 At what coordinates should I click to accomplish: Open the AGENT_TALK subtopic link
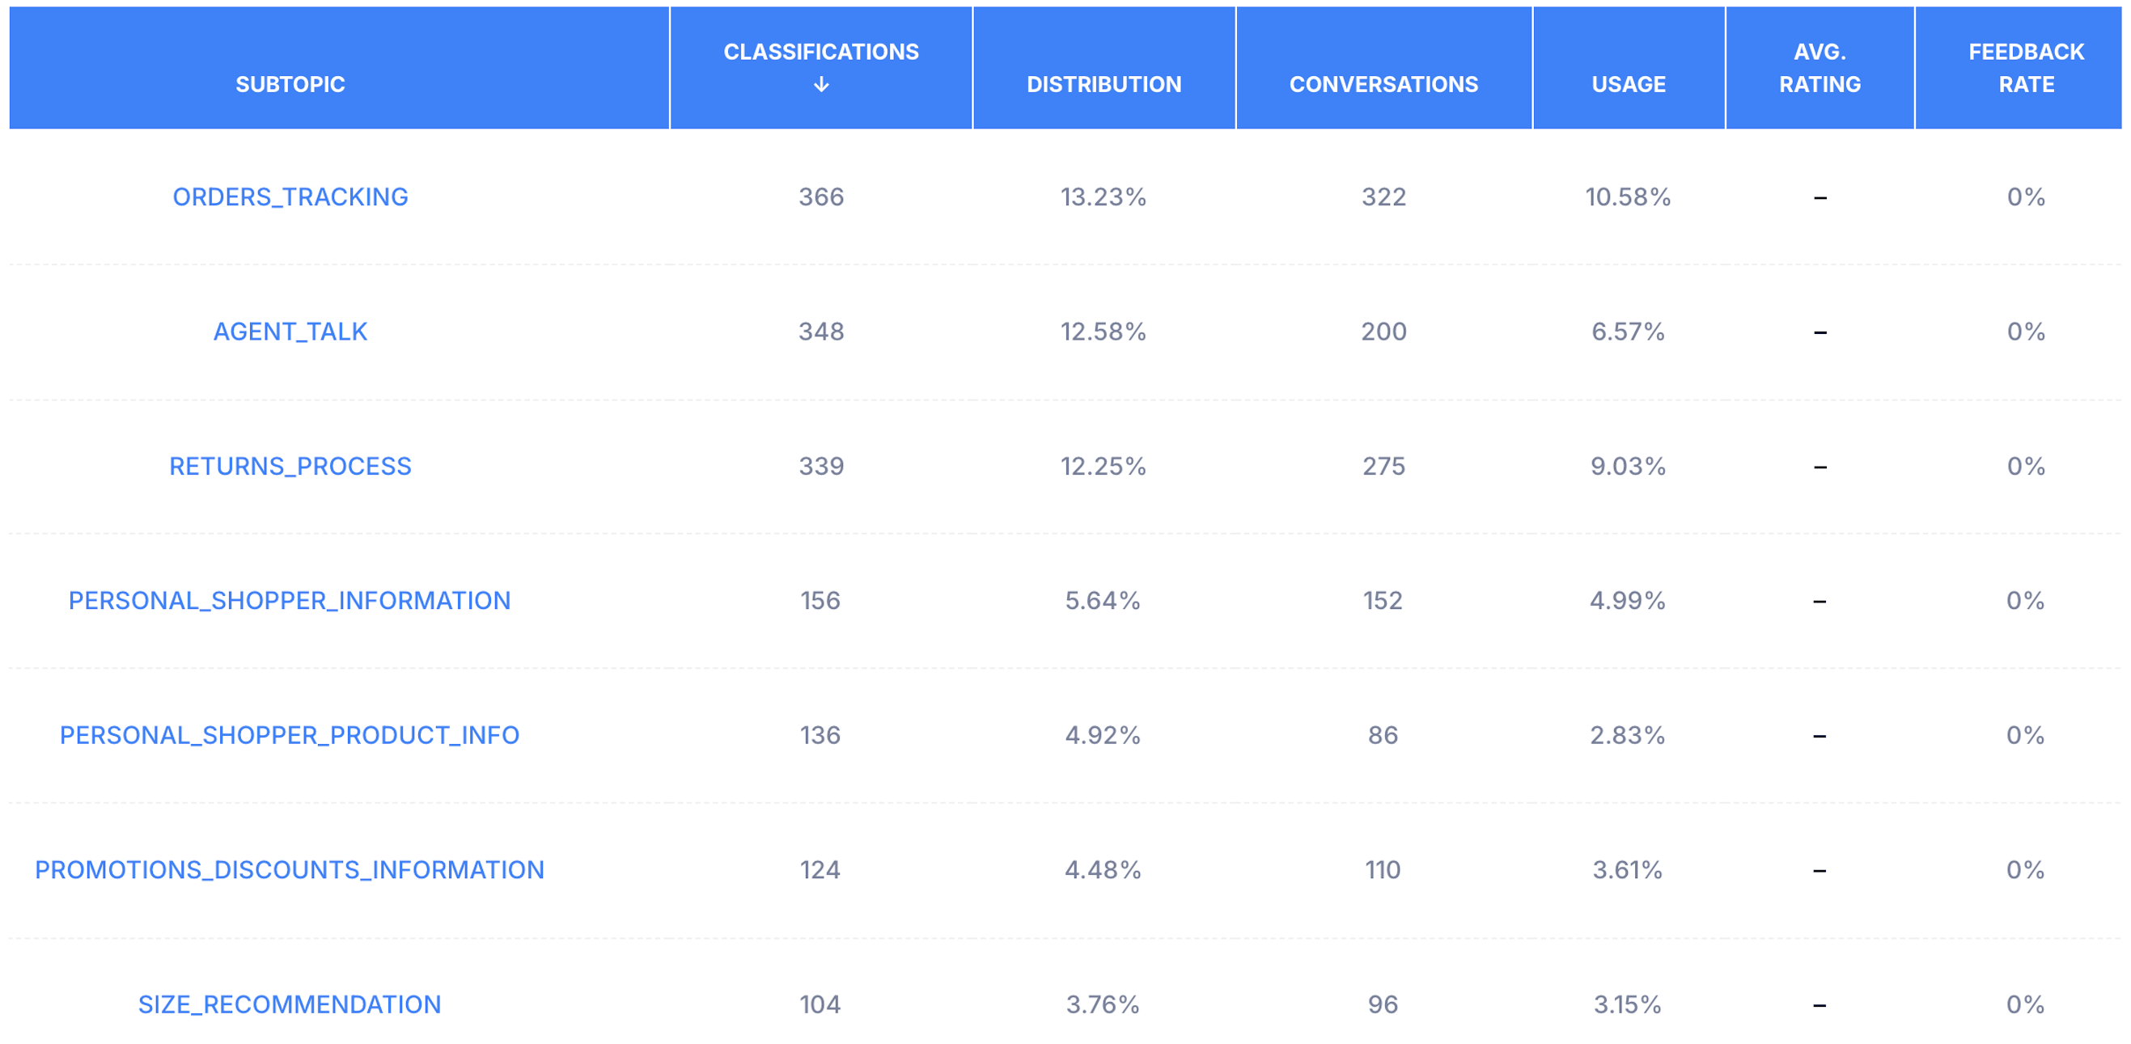[x=290, y=332]
